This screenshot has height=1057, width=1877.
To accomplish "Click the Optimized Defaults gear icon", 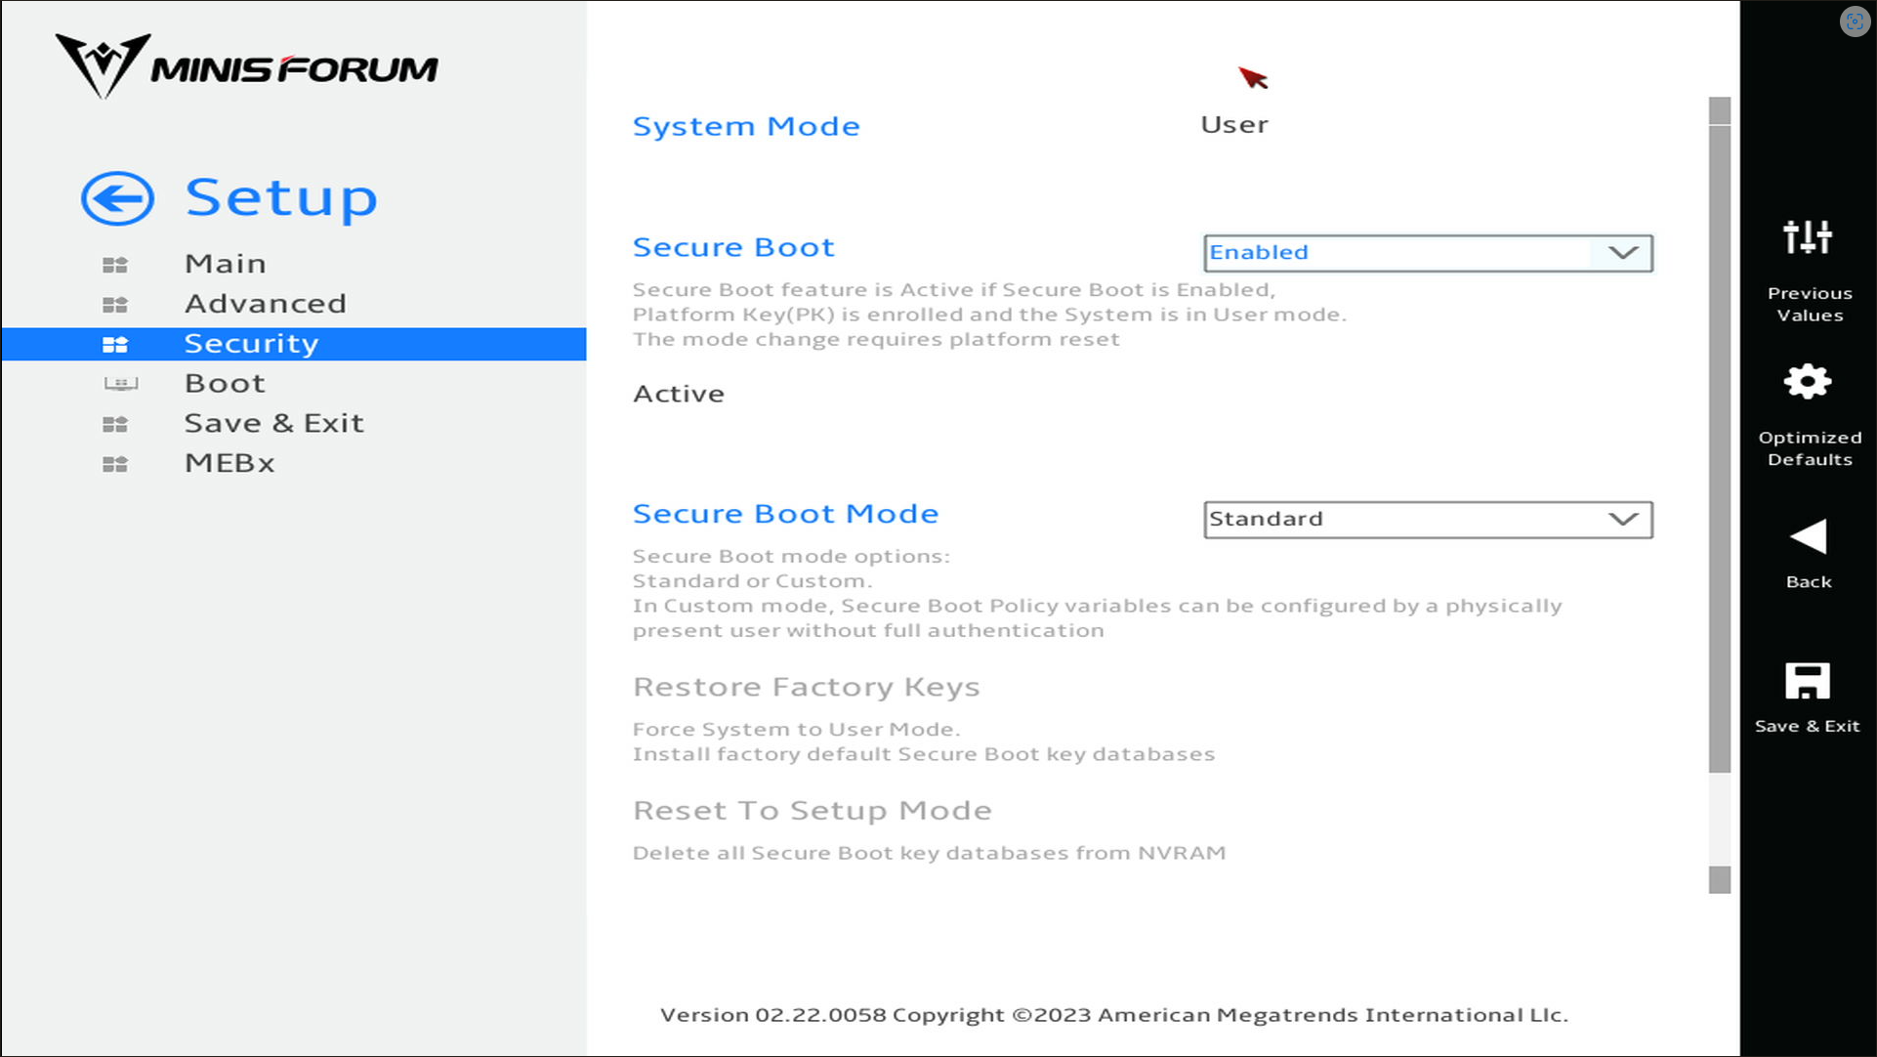I will tap(1808, 382).
